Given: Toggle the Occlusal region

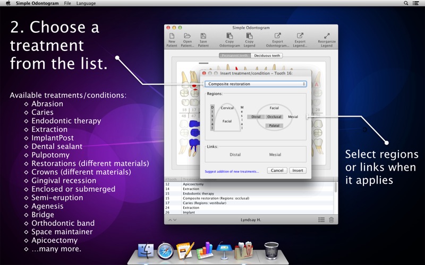Looking at the screenshot, I should [x=274, y=117].
